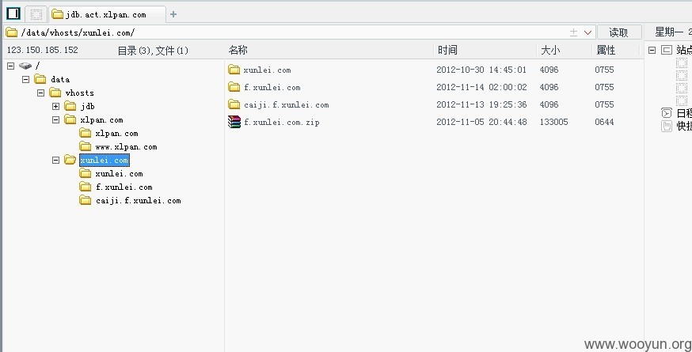This screenshot has width=692, height=352.
Task: Select f.xunlei.com.zip file name
Action: pos(282,122)
